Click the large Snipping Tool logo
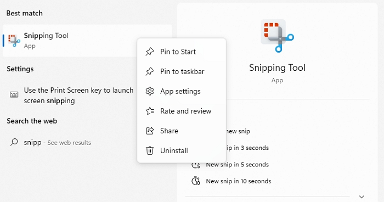This screenshot has height=202, width=384. [x=277, y=36]
